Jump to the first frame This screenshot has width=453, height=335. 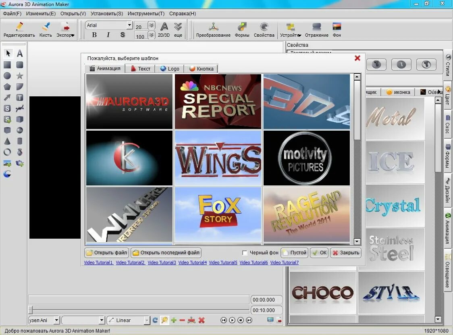(x=223, y=320)
